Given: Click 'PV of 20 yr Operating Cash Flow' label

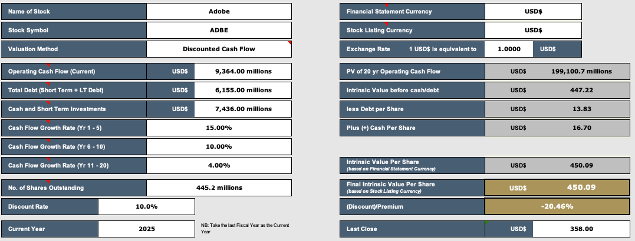Looking at the screenshot, I should point(393,72).
